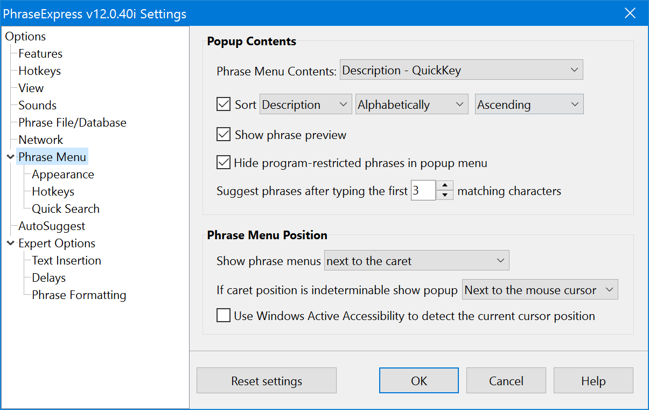
Task: Select Phrase Menu in the tree
Action: [52, 157]
